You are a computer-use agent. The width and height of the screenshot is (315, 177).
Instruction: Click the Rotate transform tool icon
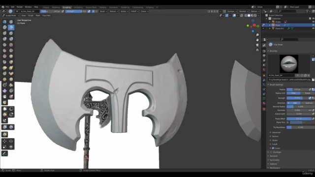click(x=11, y=141)
